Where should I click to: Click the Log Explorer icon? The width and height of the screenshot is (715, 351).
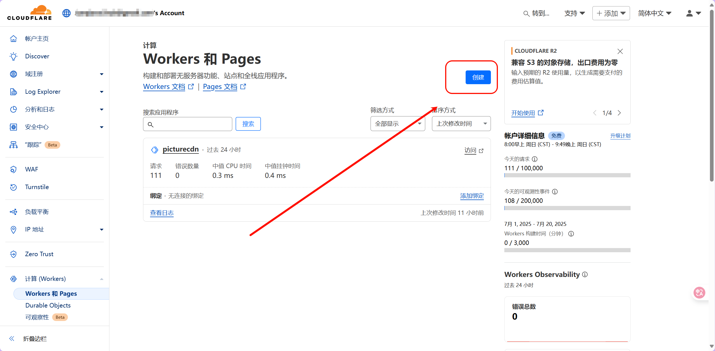coord(13,92)
